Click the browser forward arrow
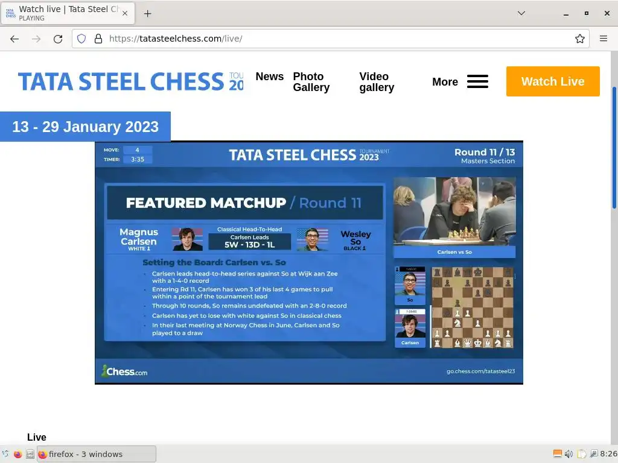The image size is (618, 463). tap(36, 39)
